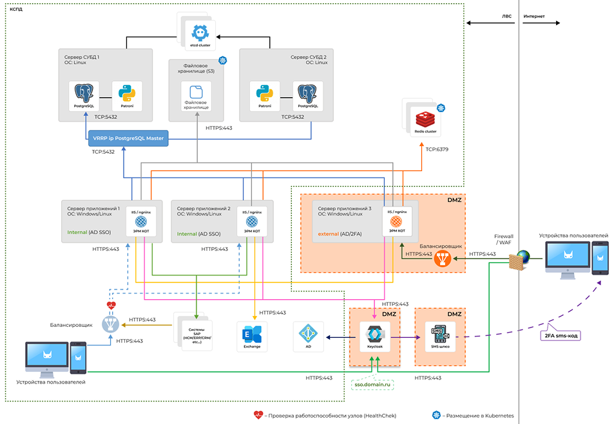Click the etcd cluster icon

(200, 33)
